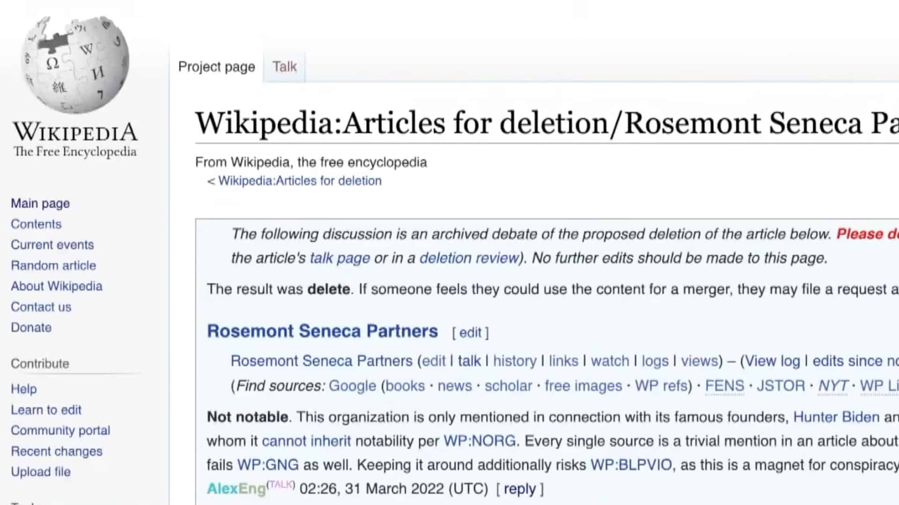Click the Wikipedia globe logo
The width and height of the screenshot is (899, 505).
coord(75,65)
